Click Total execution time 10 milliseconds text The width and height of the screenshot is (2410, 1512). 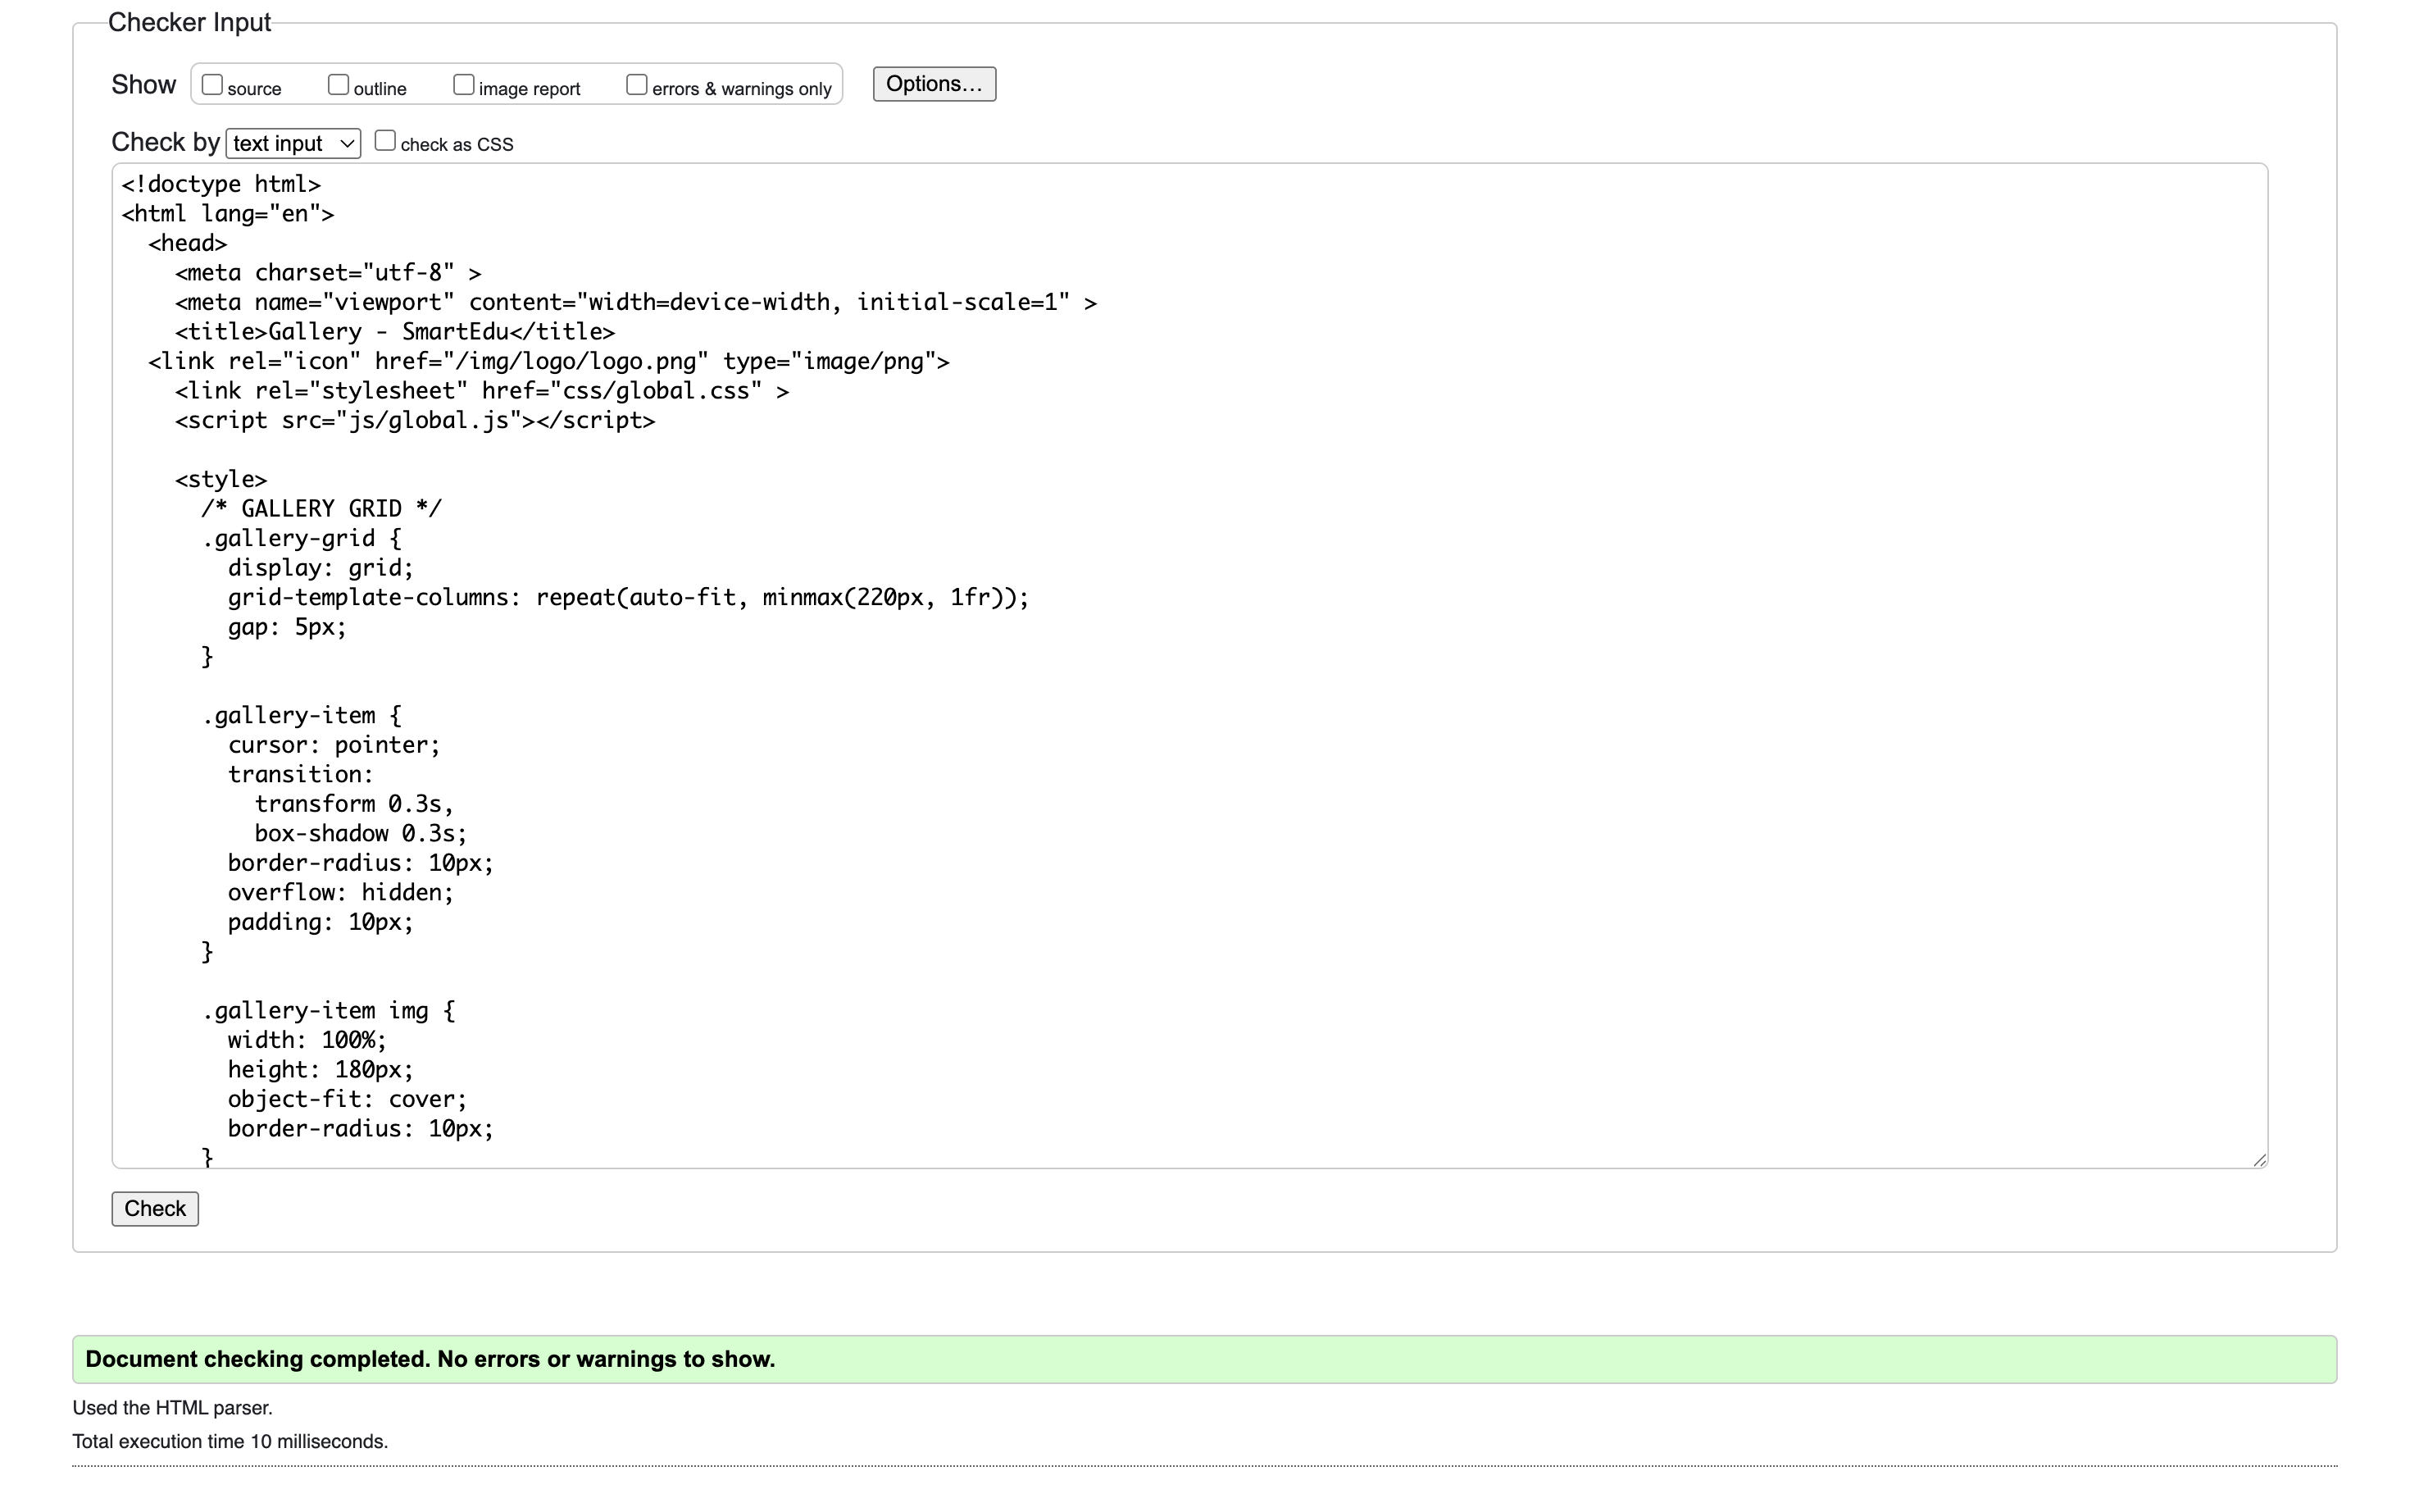230,1441
